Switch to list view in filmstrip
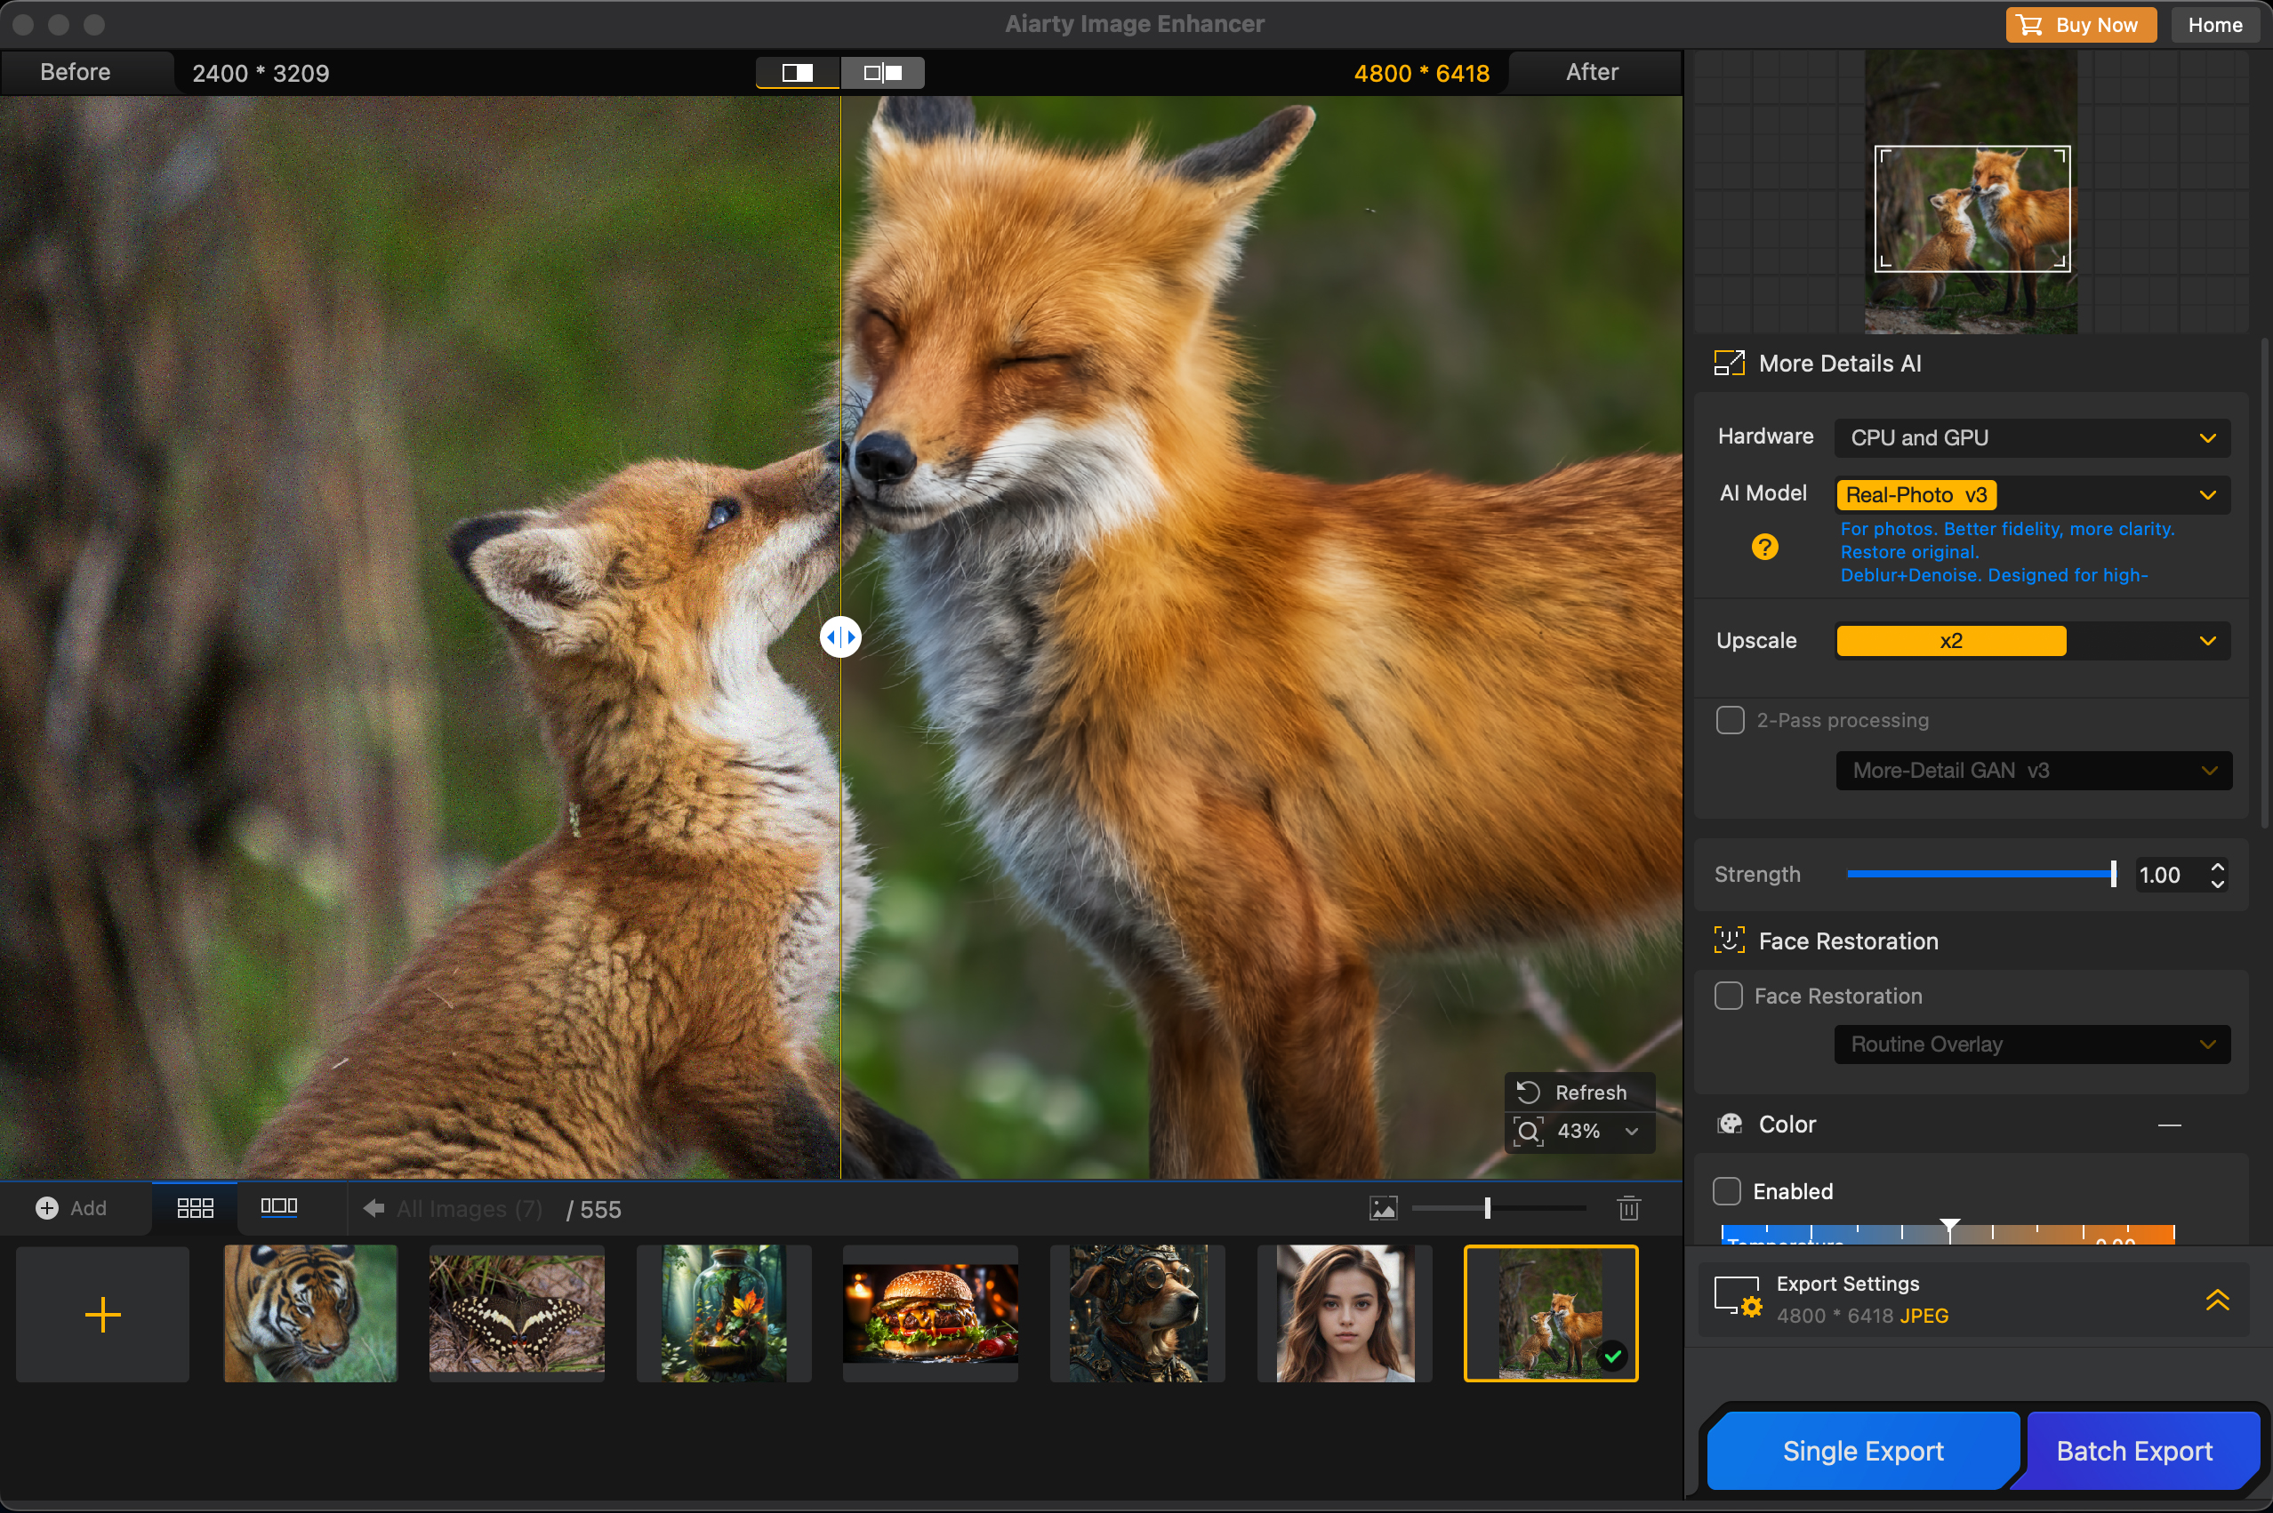Image resolution: width=2273 pixels, height=1513 pixels. click(x=279, y=1206)
